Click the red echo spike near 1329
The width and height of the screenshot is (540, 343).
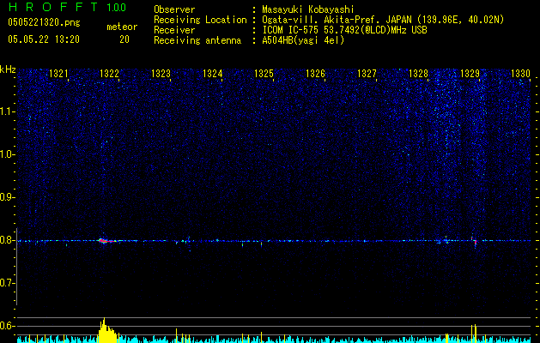[474, 241]
